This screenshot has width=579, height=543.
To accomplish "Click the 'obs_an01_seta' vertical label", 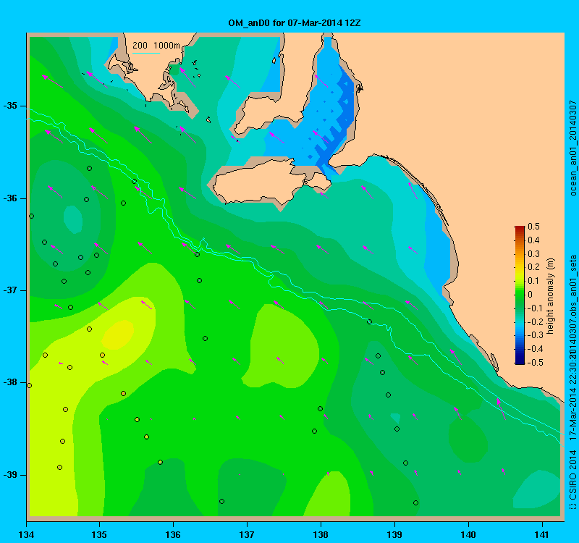I will [x=573, y=286].
